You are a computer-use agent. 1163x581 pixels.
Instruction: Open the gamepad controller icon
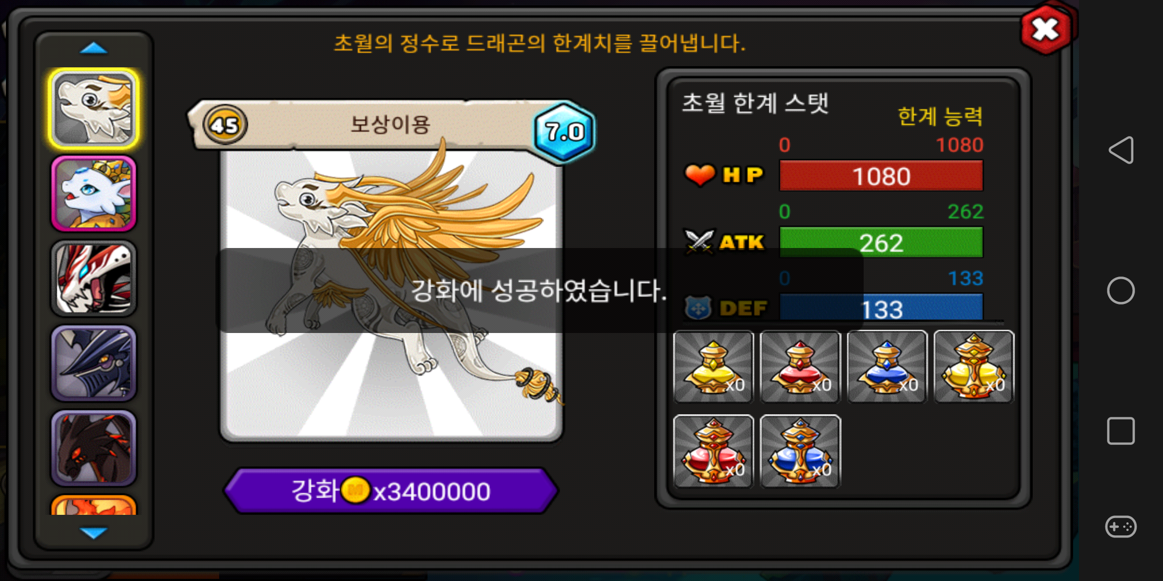point(1121,526)
